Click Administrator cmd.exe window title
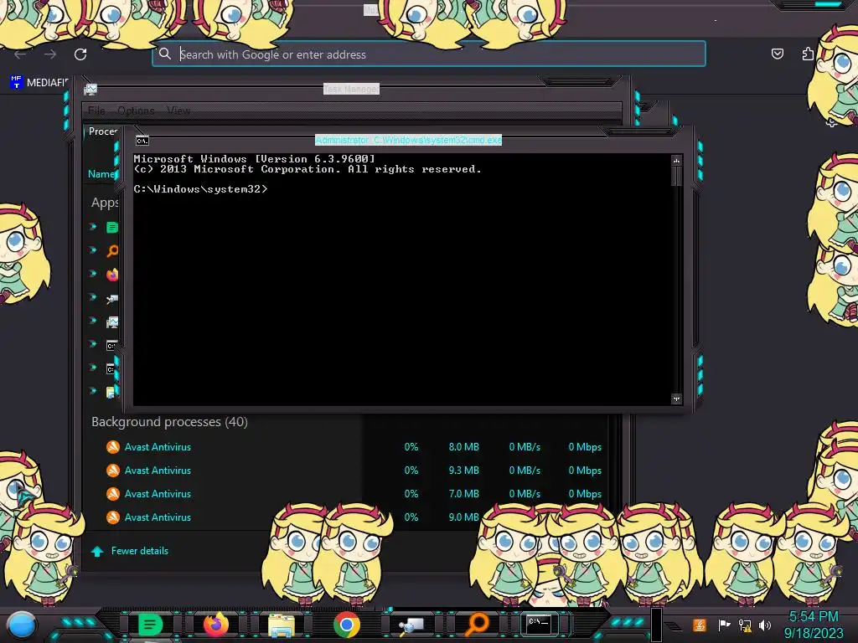Screen dimensions: 858x643 click(408, 140)
